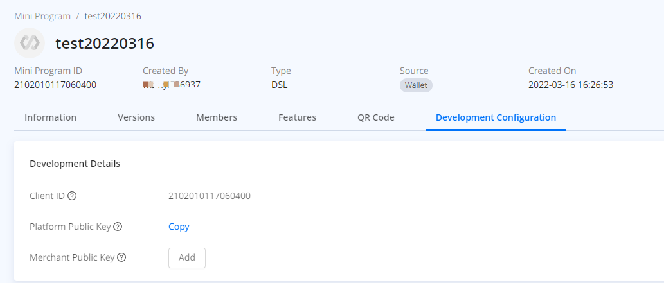Image resolution: width=664 pixels, height=283 pixels.
Task: Click the Development Details section heading
Action: click(x=75, y=164)
